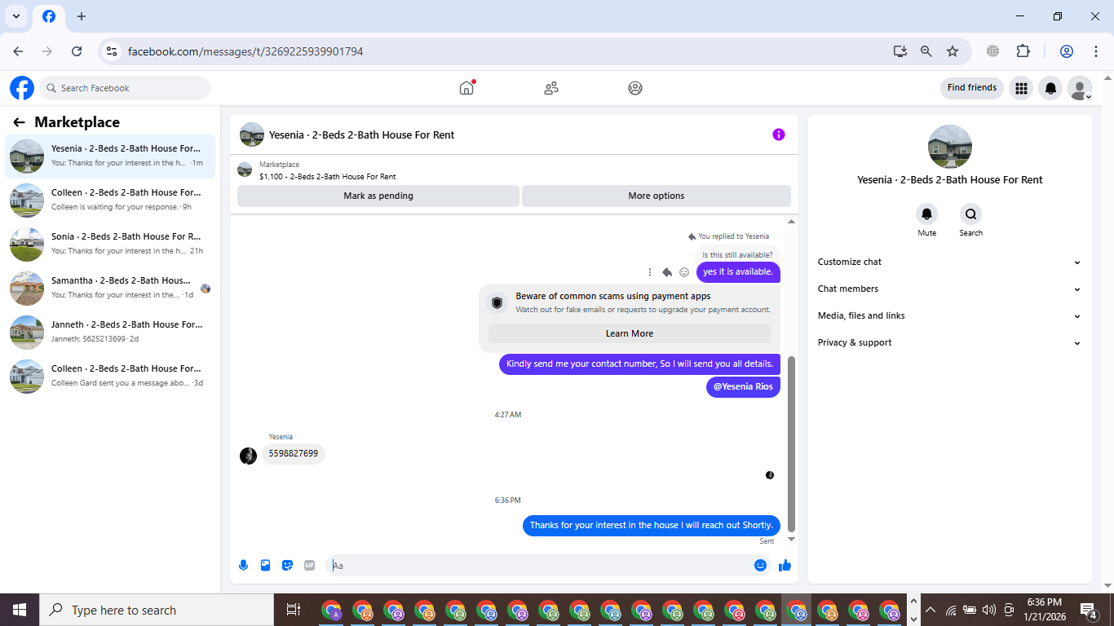Open conversation information purple icon

779,134
